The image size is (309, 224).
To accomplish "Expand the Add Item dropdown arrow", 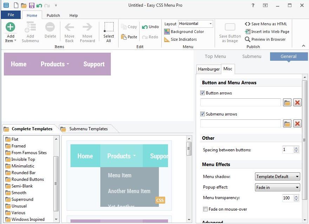I will click(x=15, y=41).
